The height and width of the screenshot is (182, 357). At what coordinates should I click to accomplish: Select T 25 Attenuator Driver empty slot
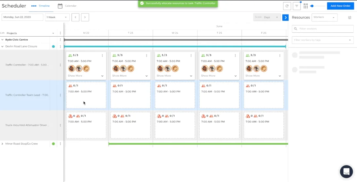tap(219, 125)
